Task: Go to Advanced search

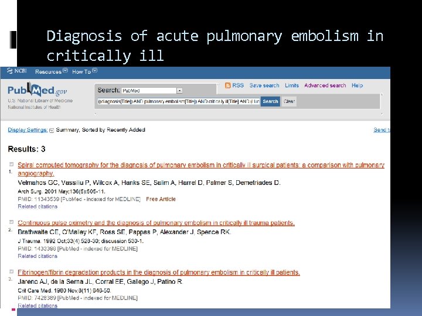Action: [325, 85]
